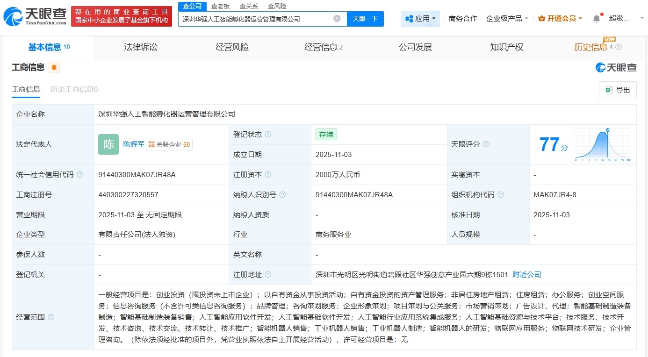Click the question mark beside 天眼评分
648x357 pixels.
pyautogui.click(x=486, y=144)
